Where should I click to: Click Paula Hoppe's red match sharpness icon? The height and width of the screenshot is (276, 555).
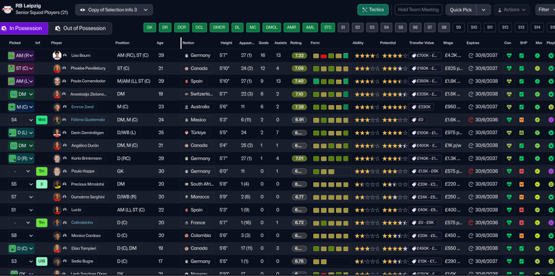(x=521, y=171)
